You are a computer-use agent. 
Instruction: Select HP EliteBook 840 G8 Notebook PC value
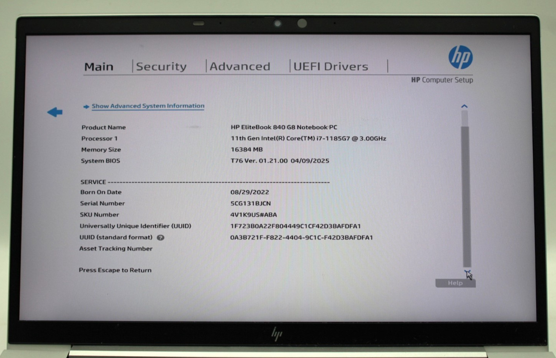click(x=284, y=127)
